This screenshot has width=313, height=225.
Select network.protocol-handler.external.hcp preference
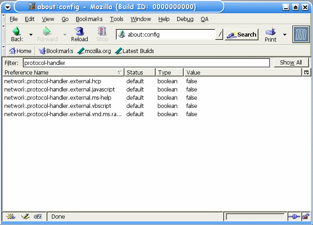pyautogui.click(x=53, y=81)
